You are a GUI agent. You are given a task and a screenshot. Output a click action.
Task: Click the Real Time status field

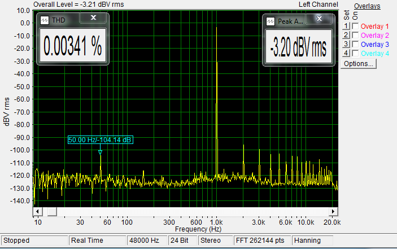click(x=98, y=241)
